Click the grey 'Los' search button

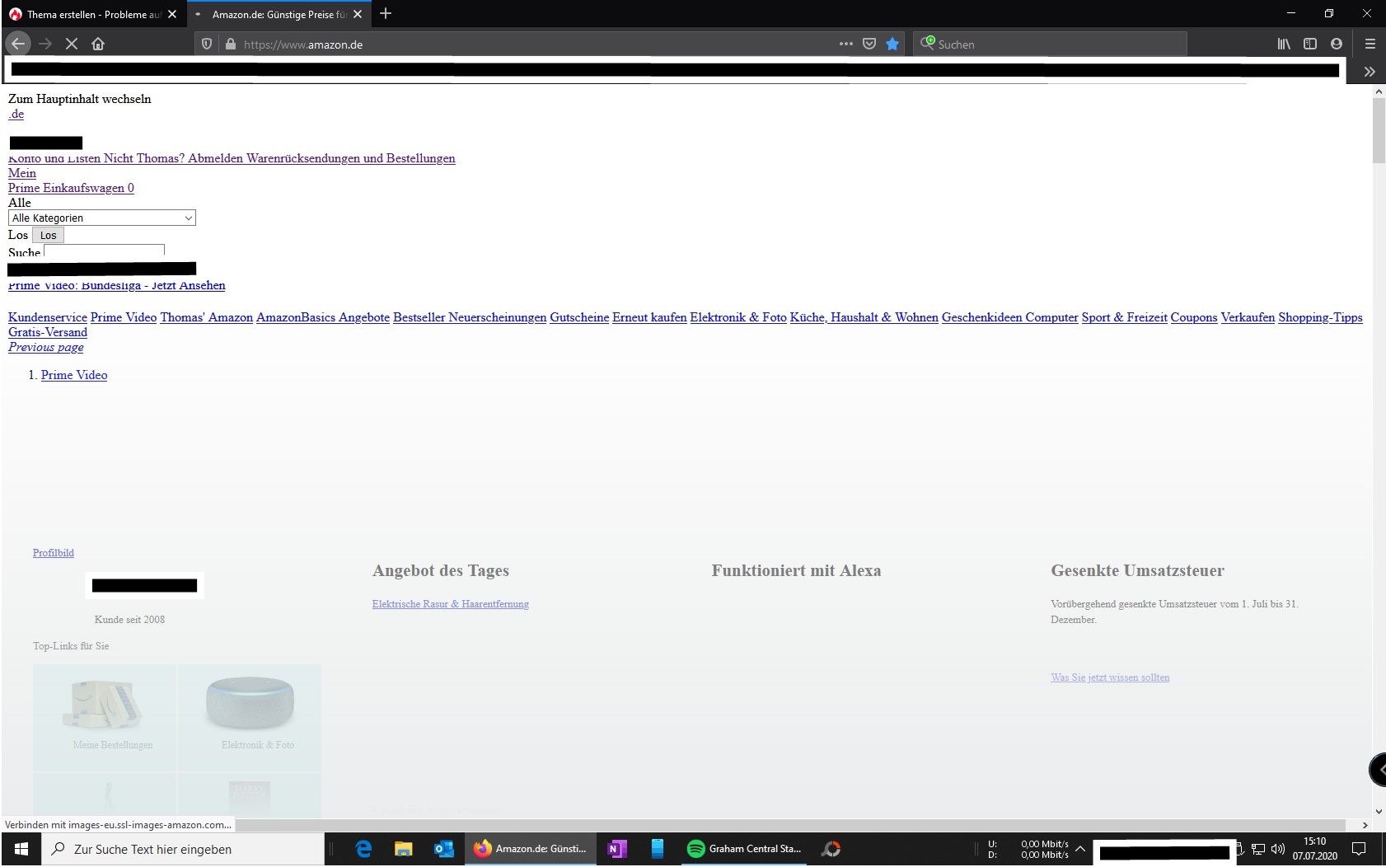pyautogui.click(x=49, y=235)
